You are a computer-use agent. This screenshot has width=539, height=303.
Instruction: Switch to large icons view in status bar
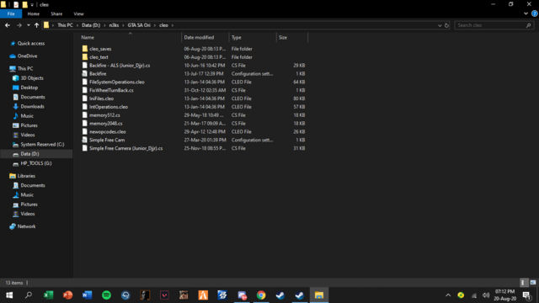[x=533, y=283]
